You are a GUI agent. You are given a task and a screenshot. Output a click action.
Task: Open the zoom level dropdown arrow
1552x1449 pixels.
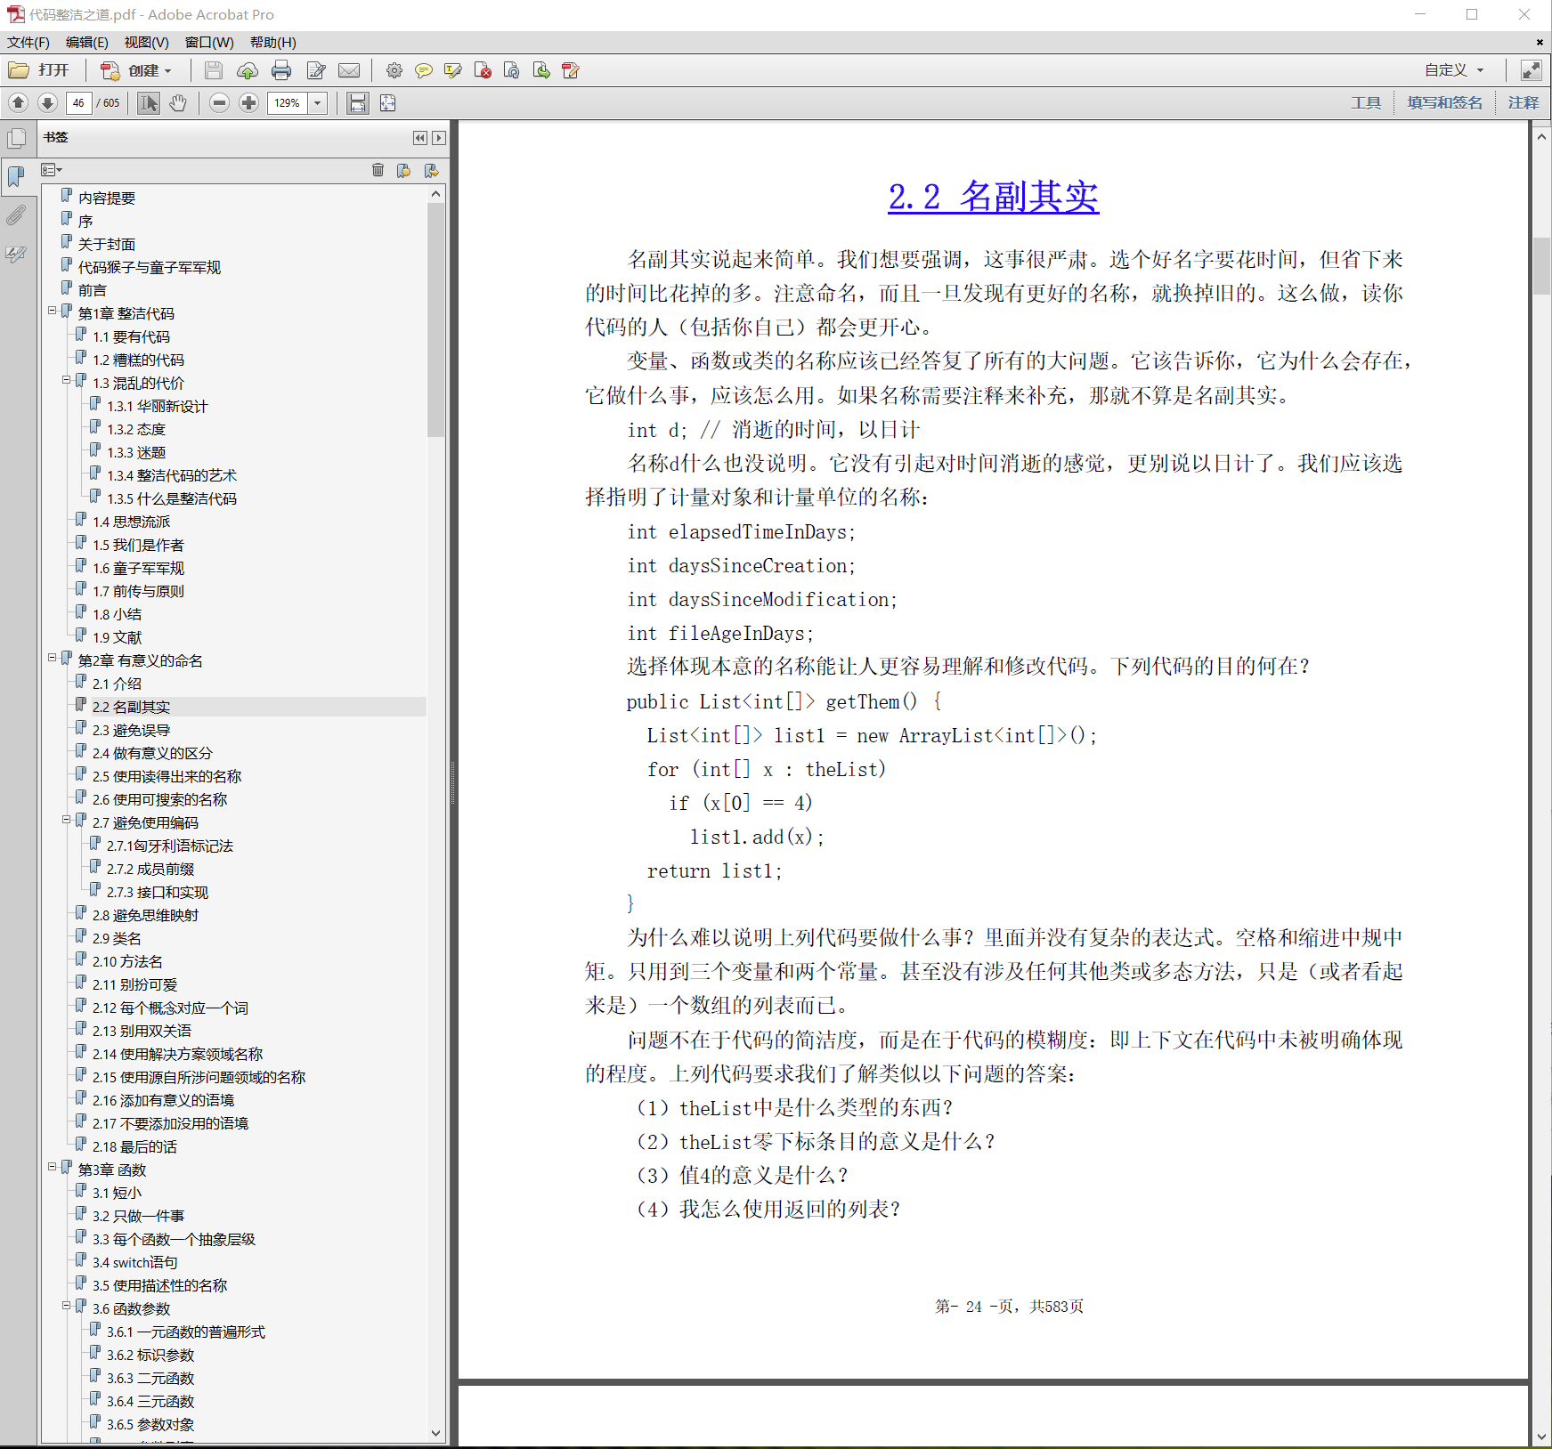(x=317, y=103)
